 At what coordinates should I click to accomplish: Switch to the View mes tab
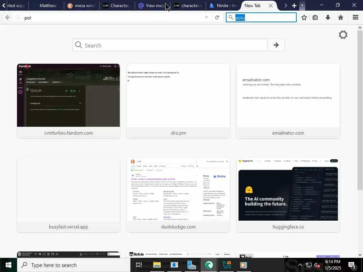pos(152,6)
